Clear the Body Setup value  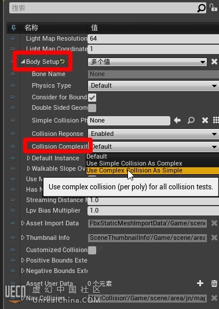(214, 62)
